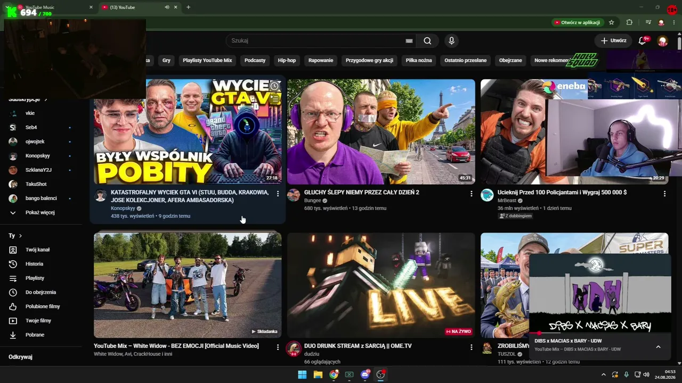Image resolution: width=682 pixels, height=383 pixels.
Task: Open MrBeast channel avatar beside video title
Action: coord(487,195)
